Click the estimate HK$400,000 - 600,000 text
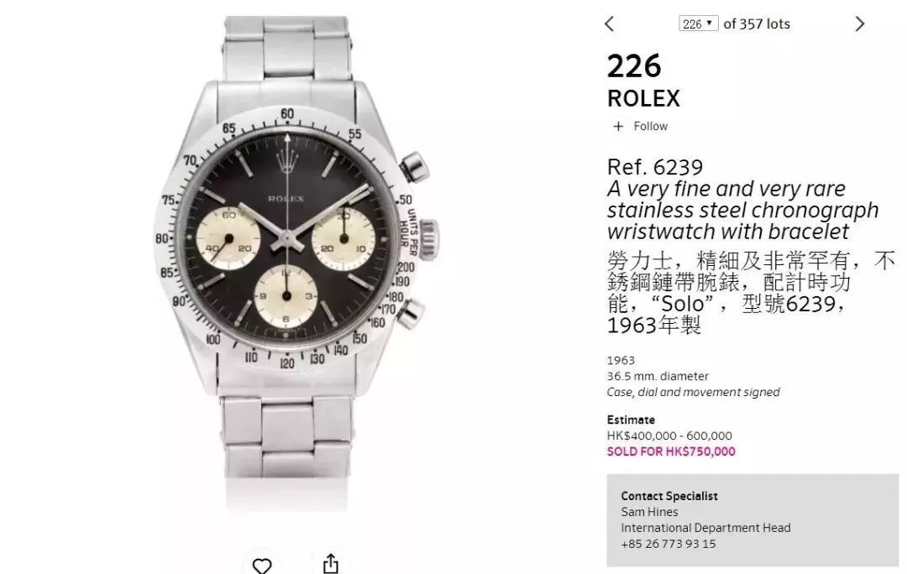The height and width of the screenshot is (574, 907). [x=669, y=436]
